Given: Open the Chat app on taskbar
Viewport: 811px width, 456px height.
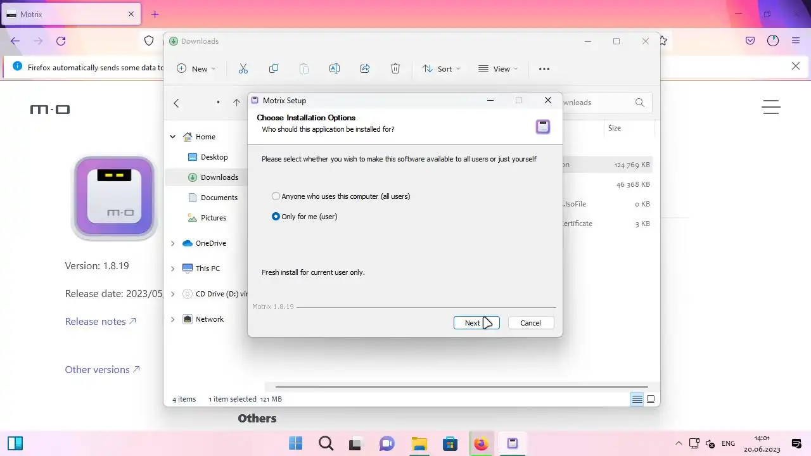Looking at the screenshot, I should (x=387, y=443).
